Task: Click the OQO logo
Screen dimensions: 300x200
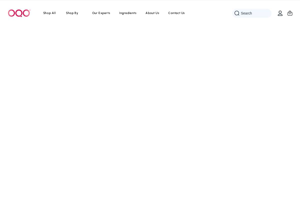Action: [19, 13]
